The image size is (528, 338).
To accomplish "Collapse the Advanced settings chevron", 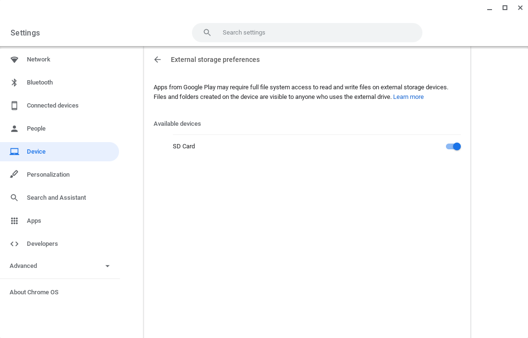I will click(108, 266).
